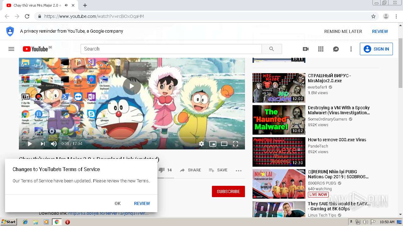403x226 pixels.
Task: Click the taskbar clock 10:50 AM
Action: pos(387,222)
